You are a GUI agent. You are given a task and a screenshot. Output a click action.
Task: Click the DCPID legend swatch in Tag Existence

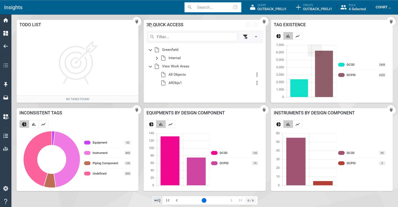pyautogui.click(x=341, y=75)
